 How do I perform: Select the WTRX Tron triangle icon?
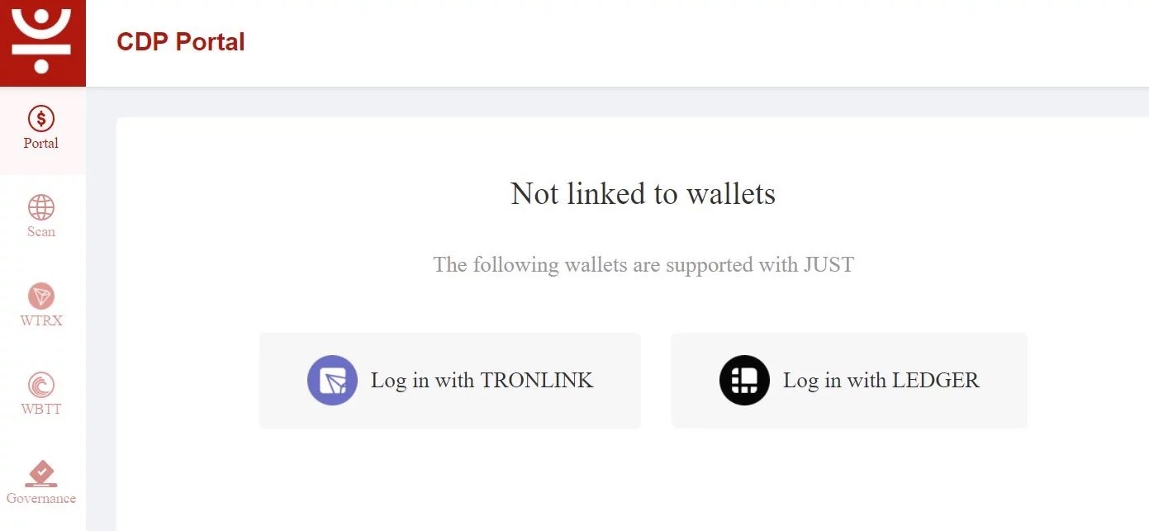tap(41, 296)
